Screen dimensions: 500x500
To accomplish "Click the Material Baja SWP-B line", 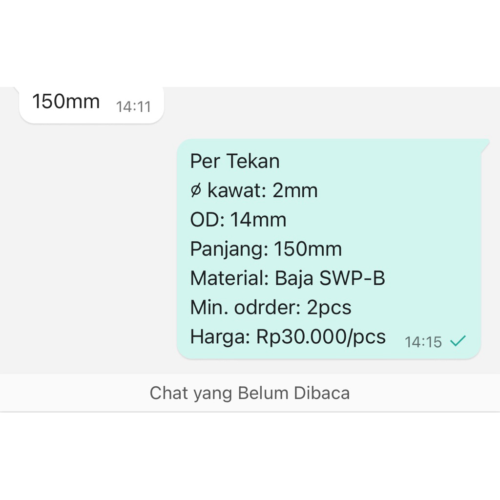I will (288, 278).
